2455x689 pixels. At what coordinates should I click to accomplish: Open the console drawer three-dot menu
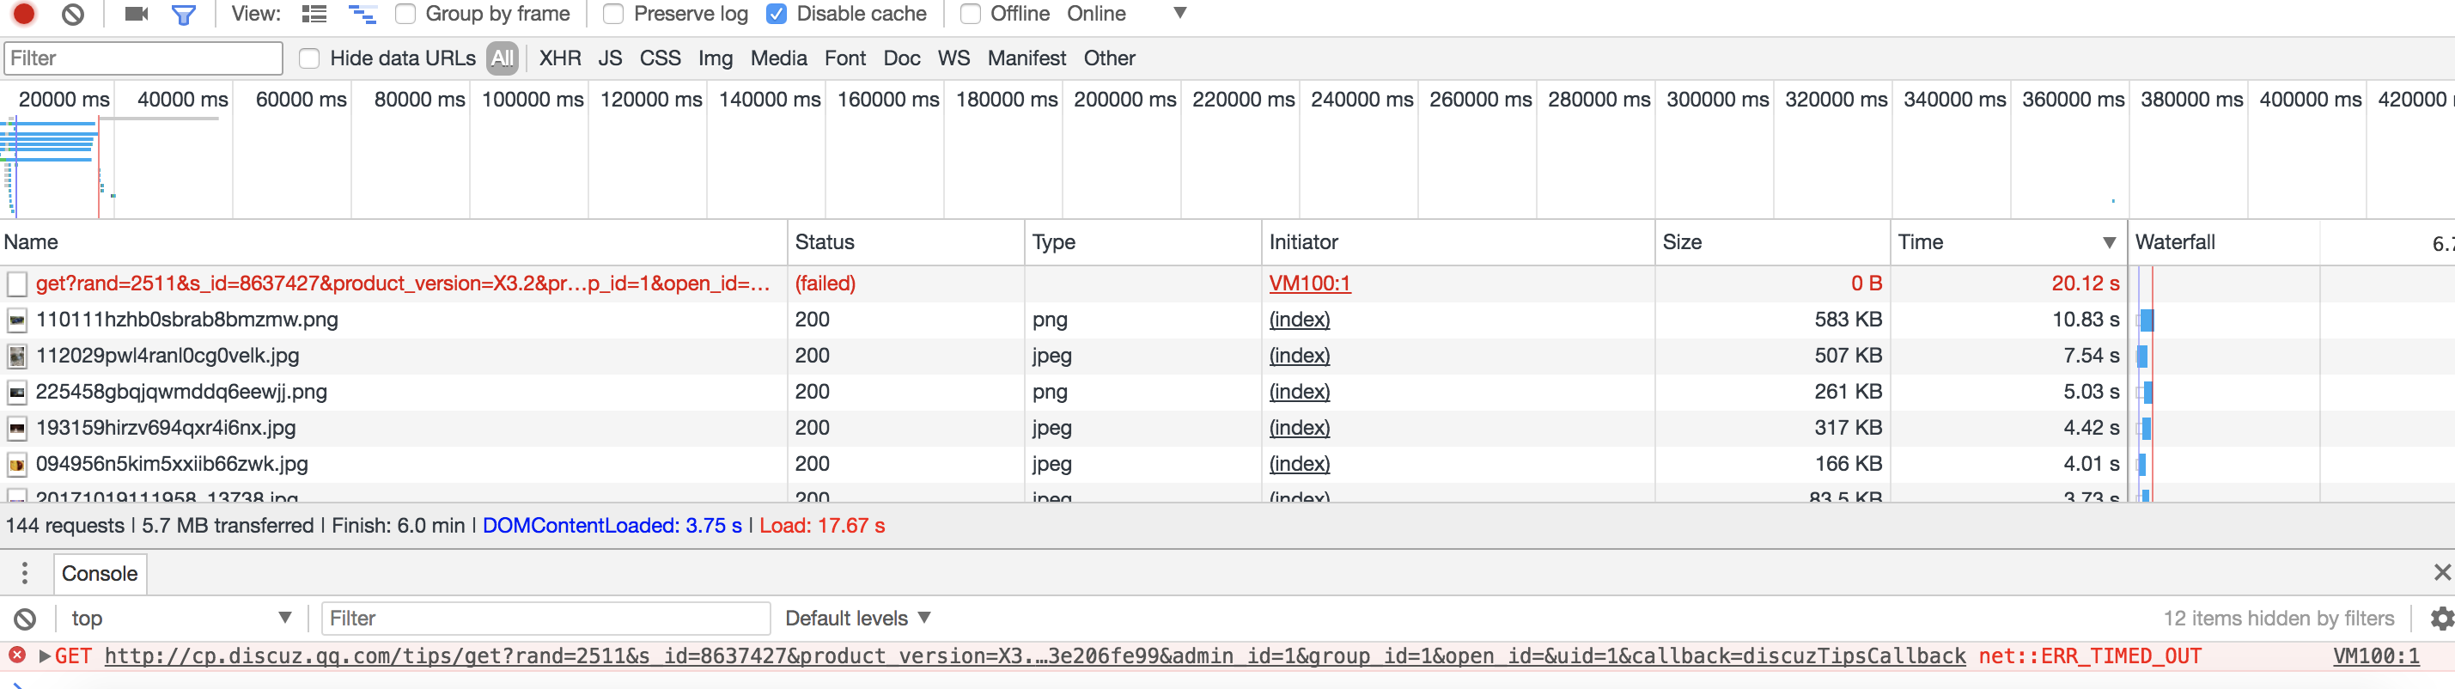(25, 573)
